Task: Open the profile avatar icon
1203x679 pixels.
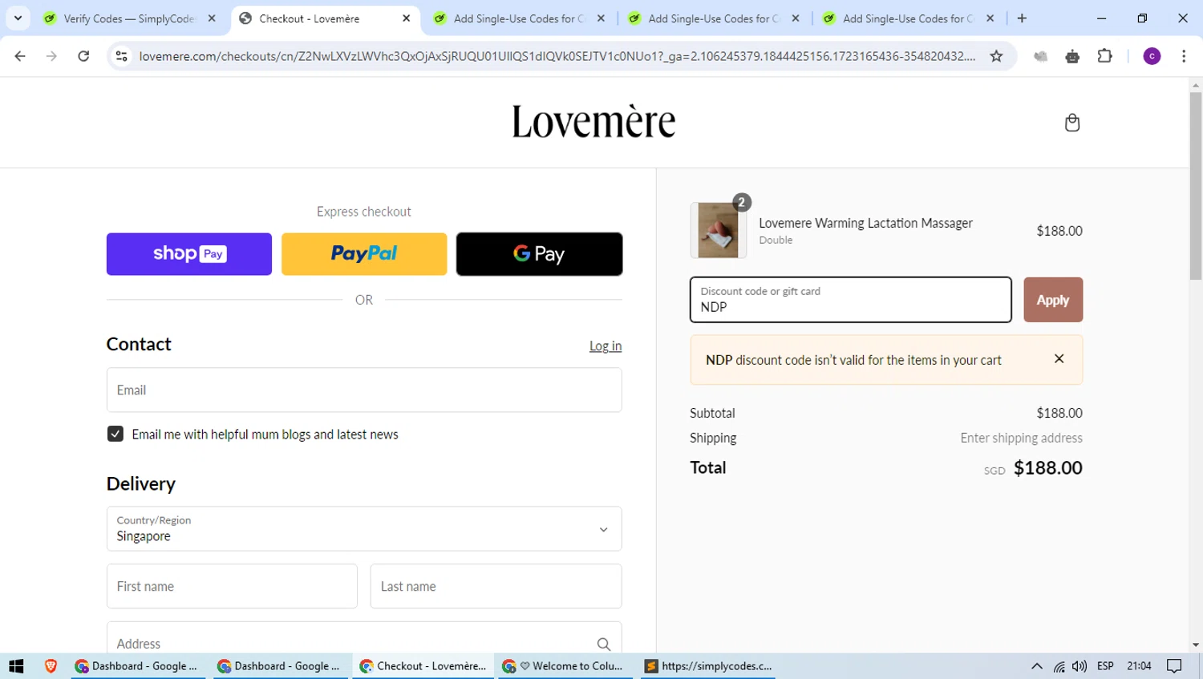Action: click(x=1152, y=56)
